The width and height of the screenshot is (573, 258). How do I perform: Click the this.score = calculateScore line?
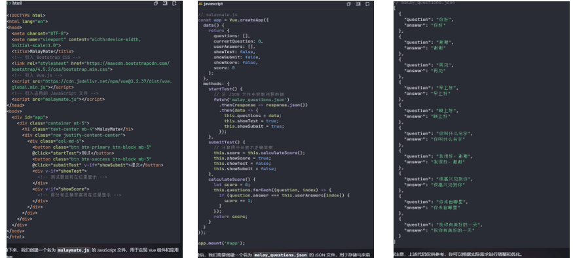coord(259,153)
